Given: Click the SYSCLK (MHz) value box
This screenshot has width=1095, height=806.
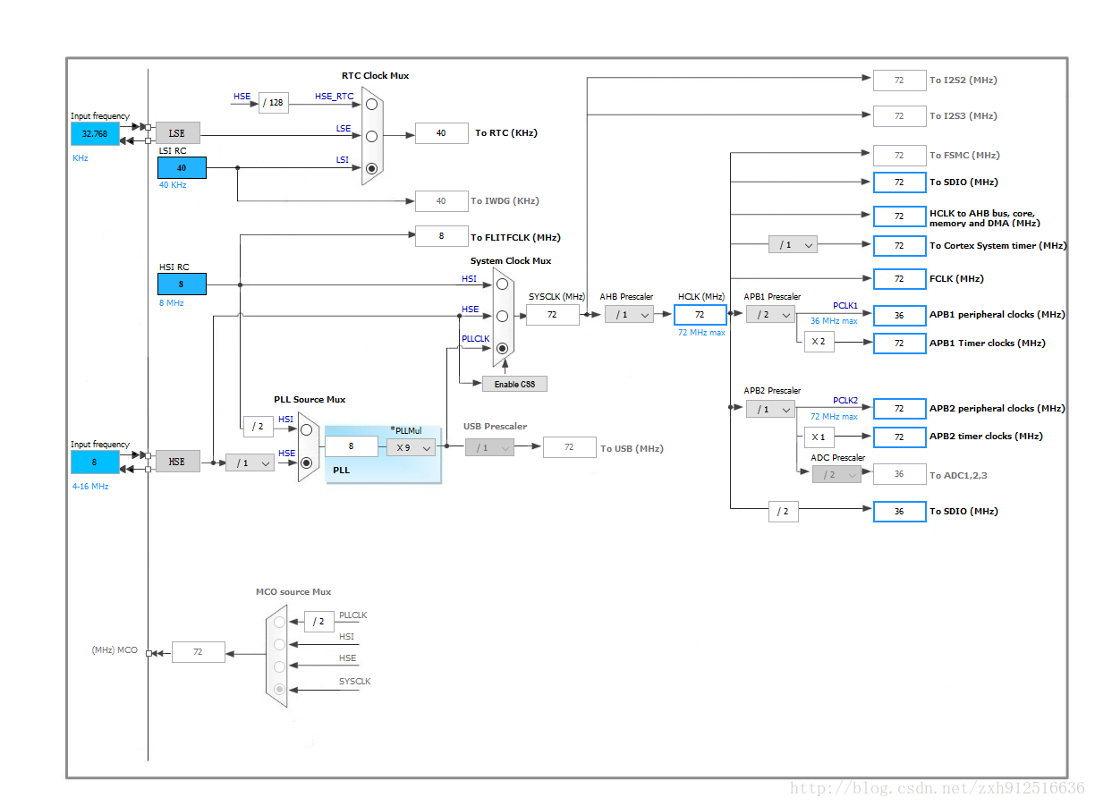Looking at the screenshot, I should point(552,314).
